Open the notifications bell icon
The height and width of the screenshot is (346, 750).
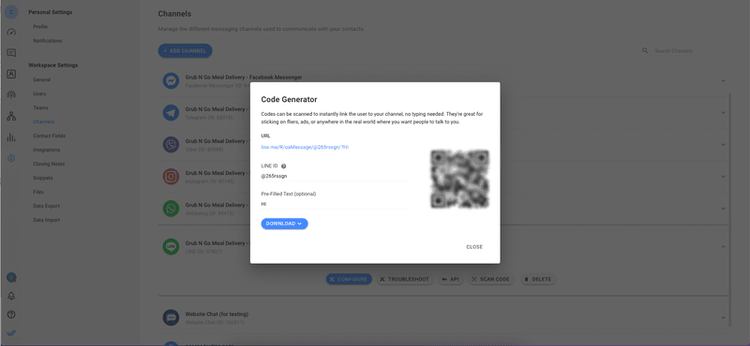(11, 296)
